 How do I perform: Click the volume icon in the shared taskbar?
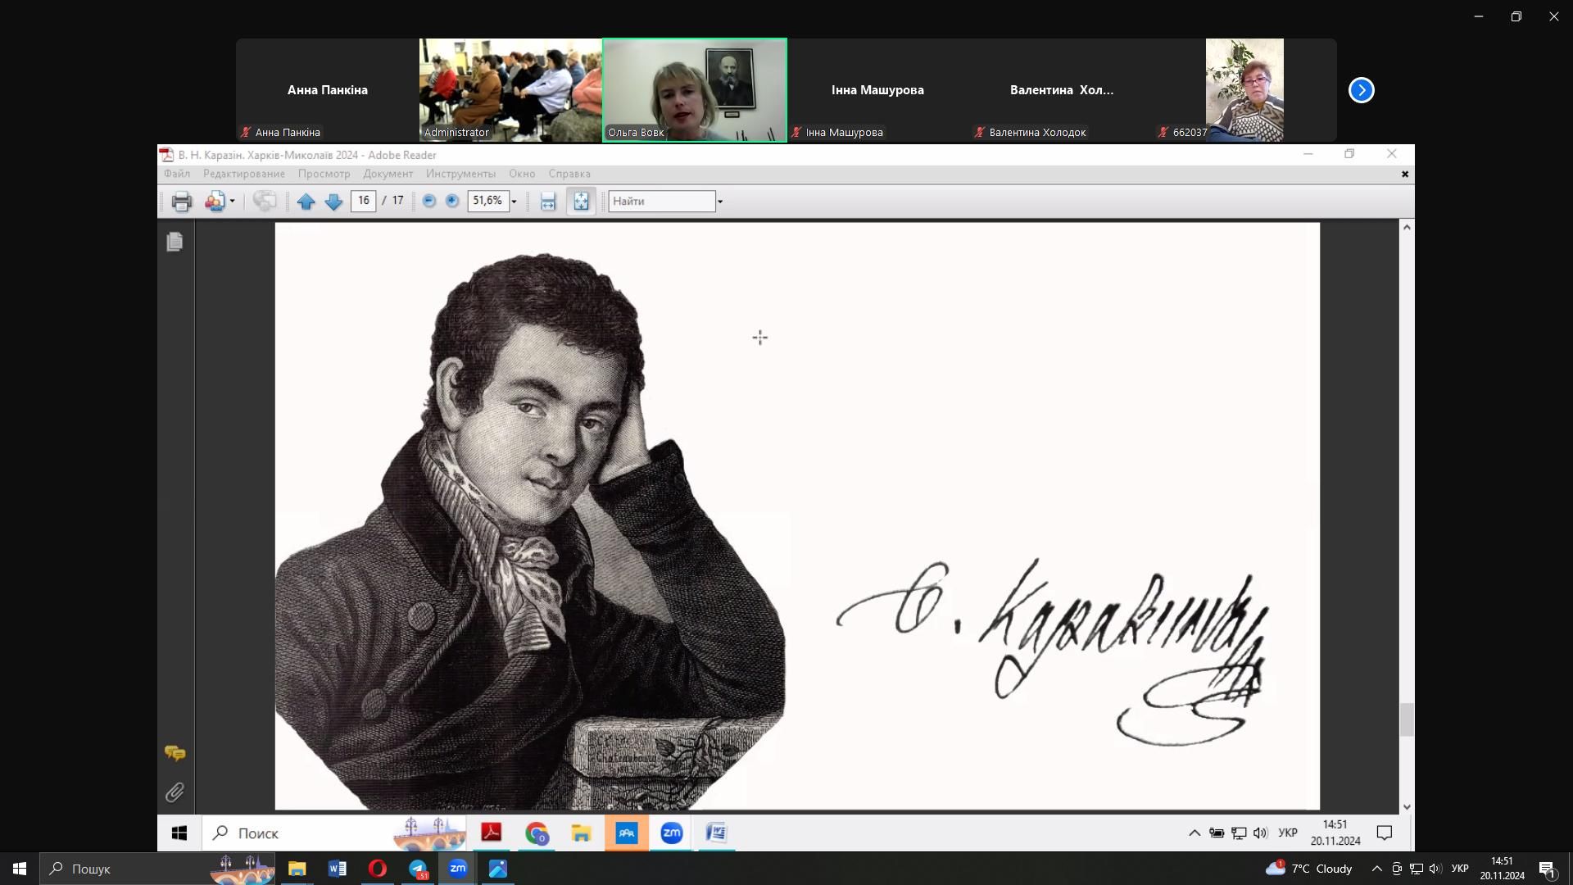tap(1260, 833)
